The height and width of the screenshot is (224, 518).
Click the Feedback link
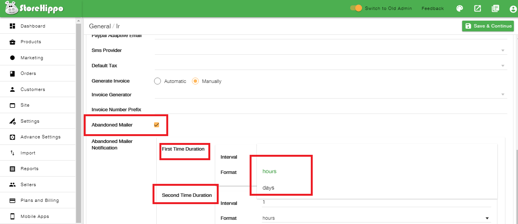coord(433,8)
